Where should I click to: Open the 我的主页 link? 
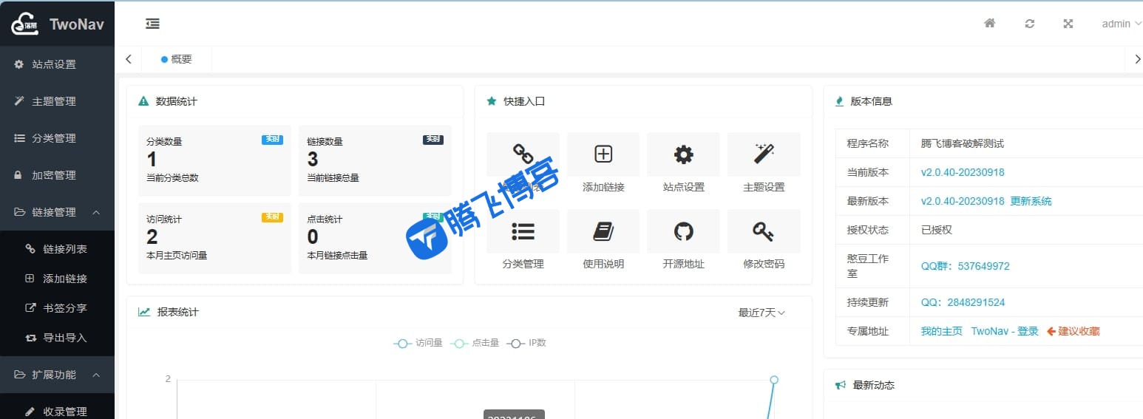pos(941,331)
